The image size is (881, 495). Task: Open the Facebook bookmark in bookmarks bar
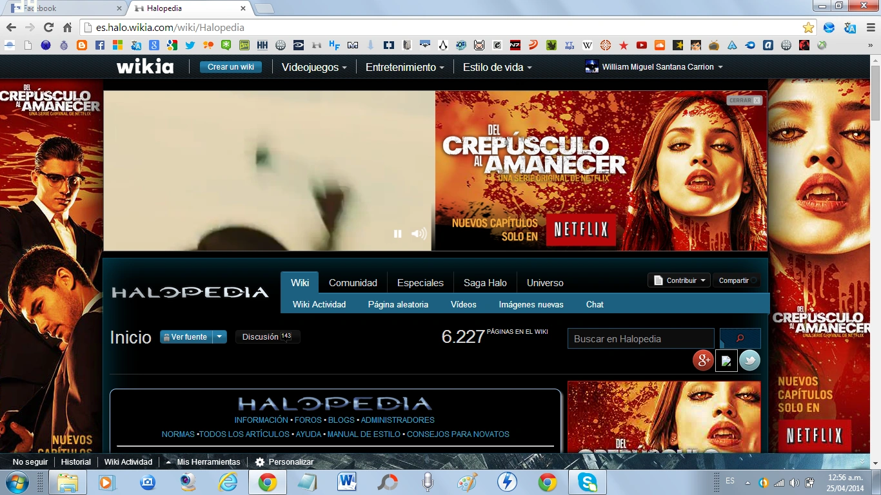tap(99, 45)
